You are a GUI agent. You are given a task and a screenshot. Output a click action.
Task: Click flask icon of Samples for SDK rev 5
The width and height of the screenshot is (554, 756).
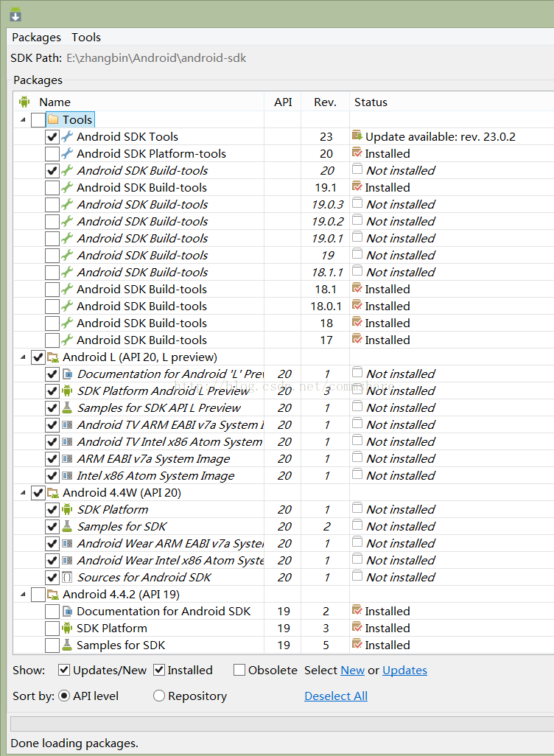(68, 645)
